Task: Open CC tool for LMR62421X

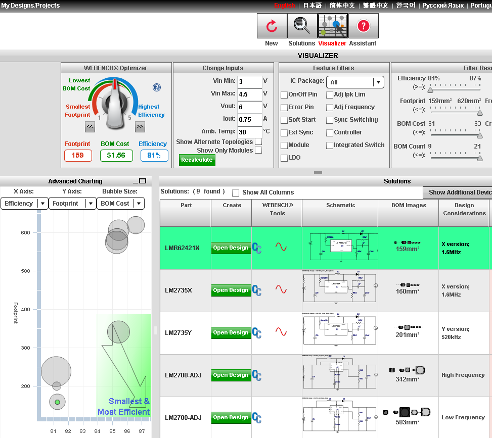Action: click(257, 248)
